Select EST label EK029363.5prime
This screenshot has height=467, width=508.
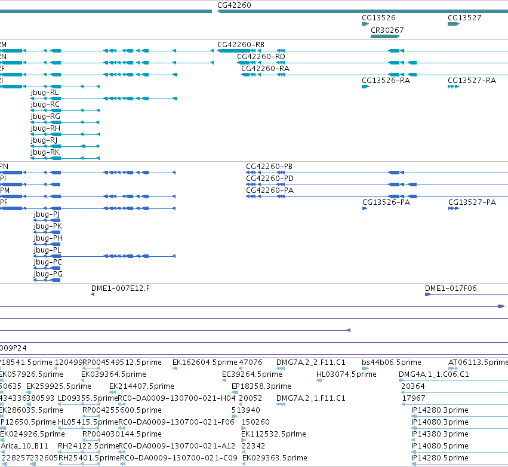275,458
